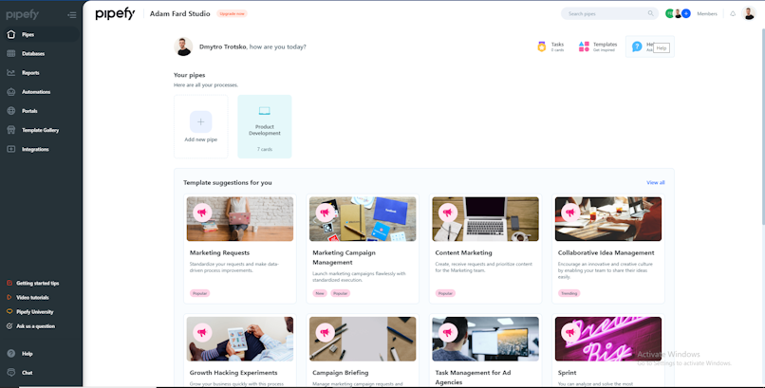Click the Content Marketing title

click(x=463, y=252)
